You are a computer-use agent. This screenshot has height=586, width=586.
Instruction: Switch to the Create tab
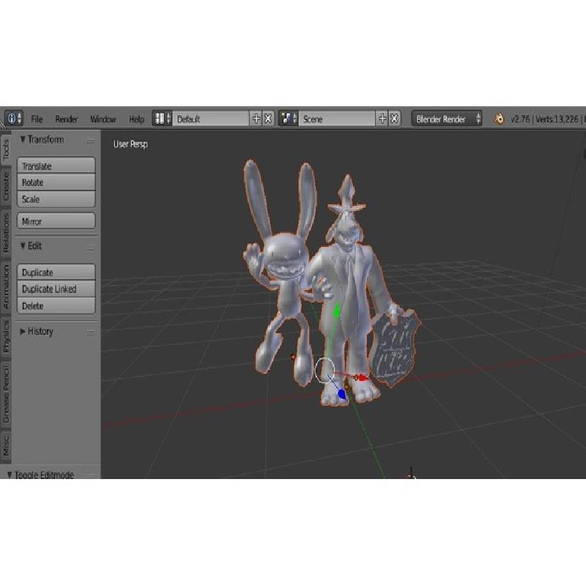tap(6, 187)
